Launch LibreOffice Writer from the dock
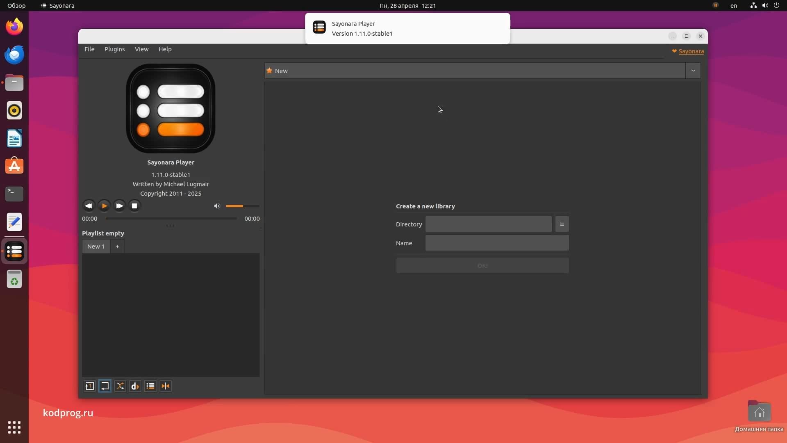Image resolution: width=787 pixels, height=443 pixels. (14, 139)
